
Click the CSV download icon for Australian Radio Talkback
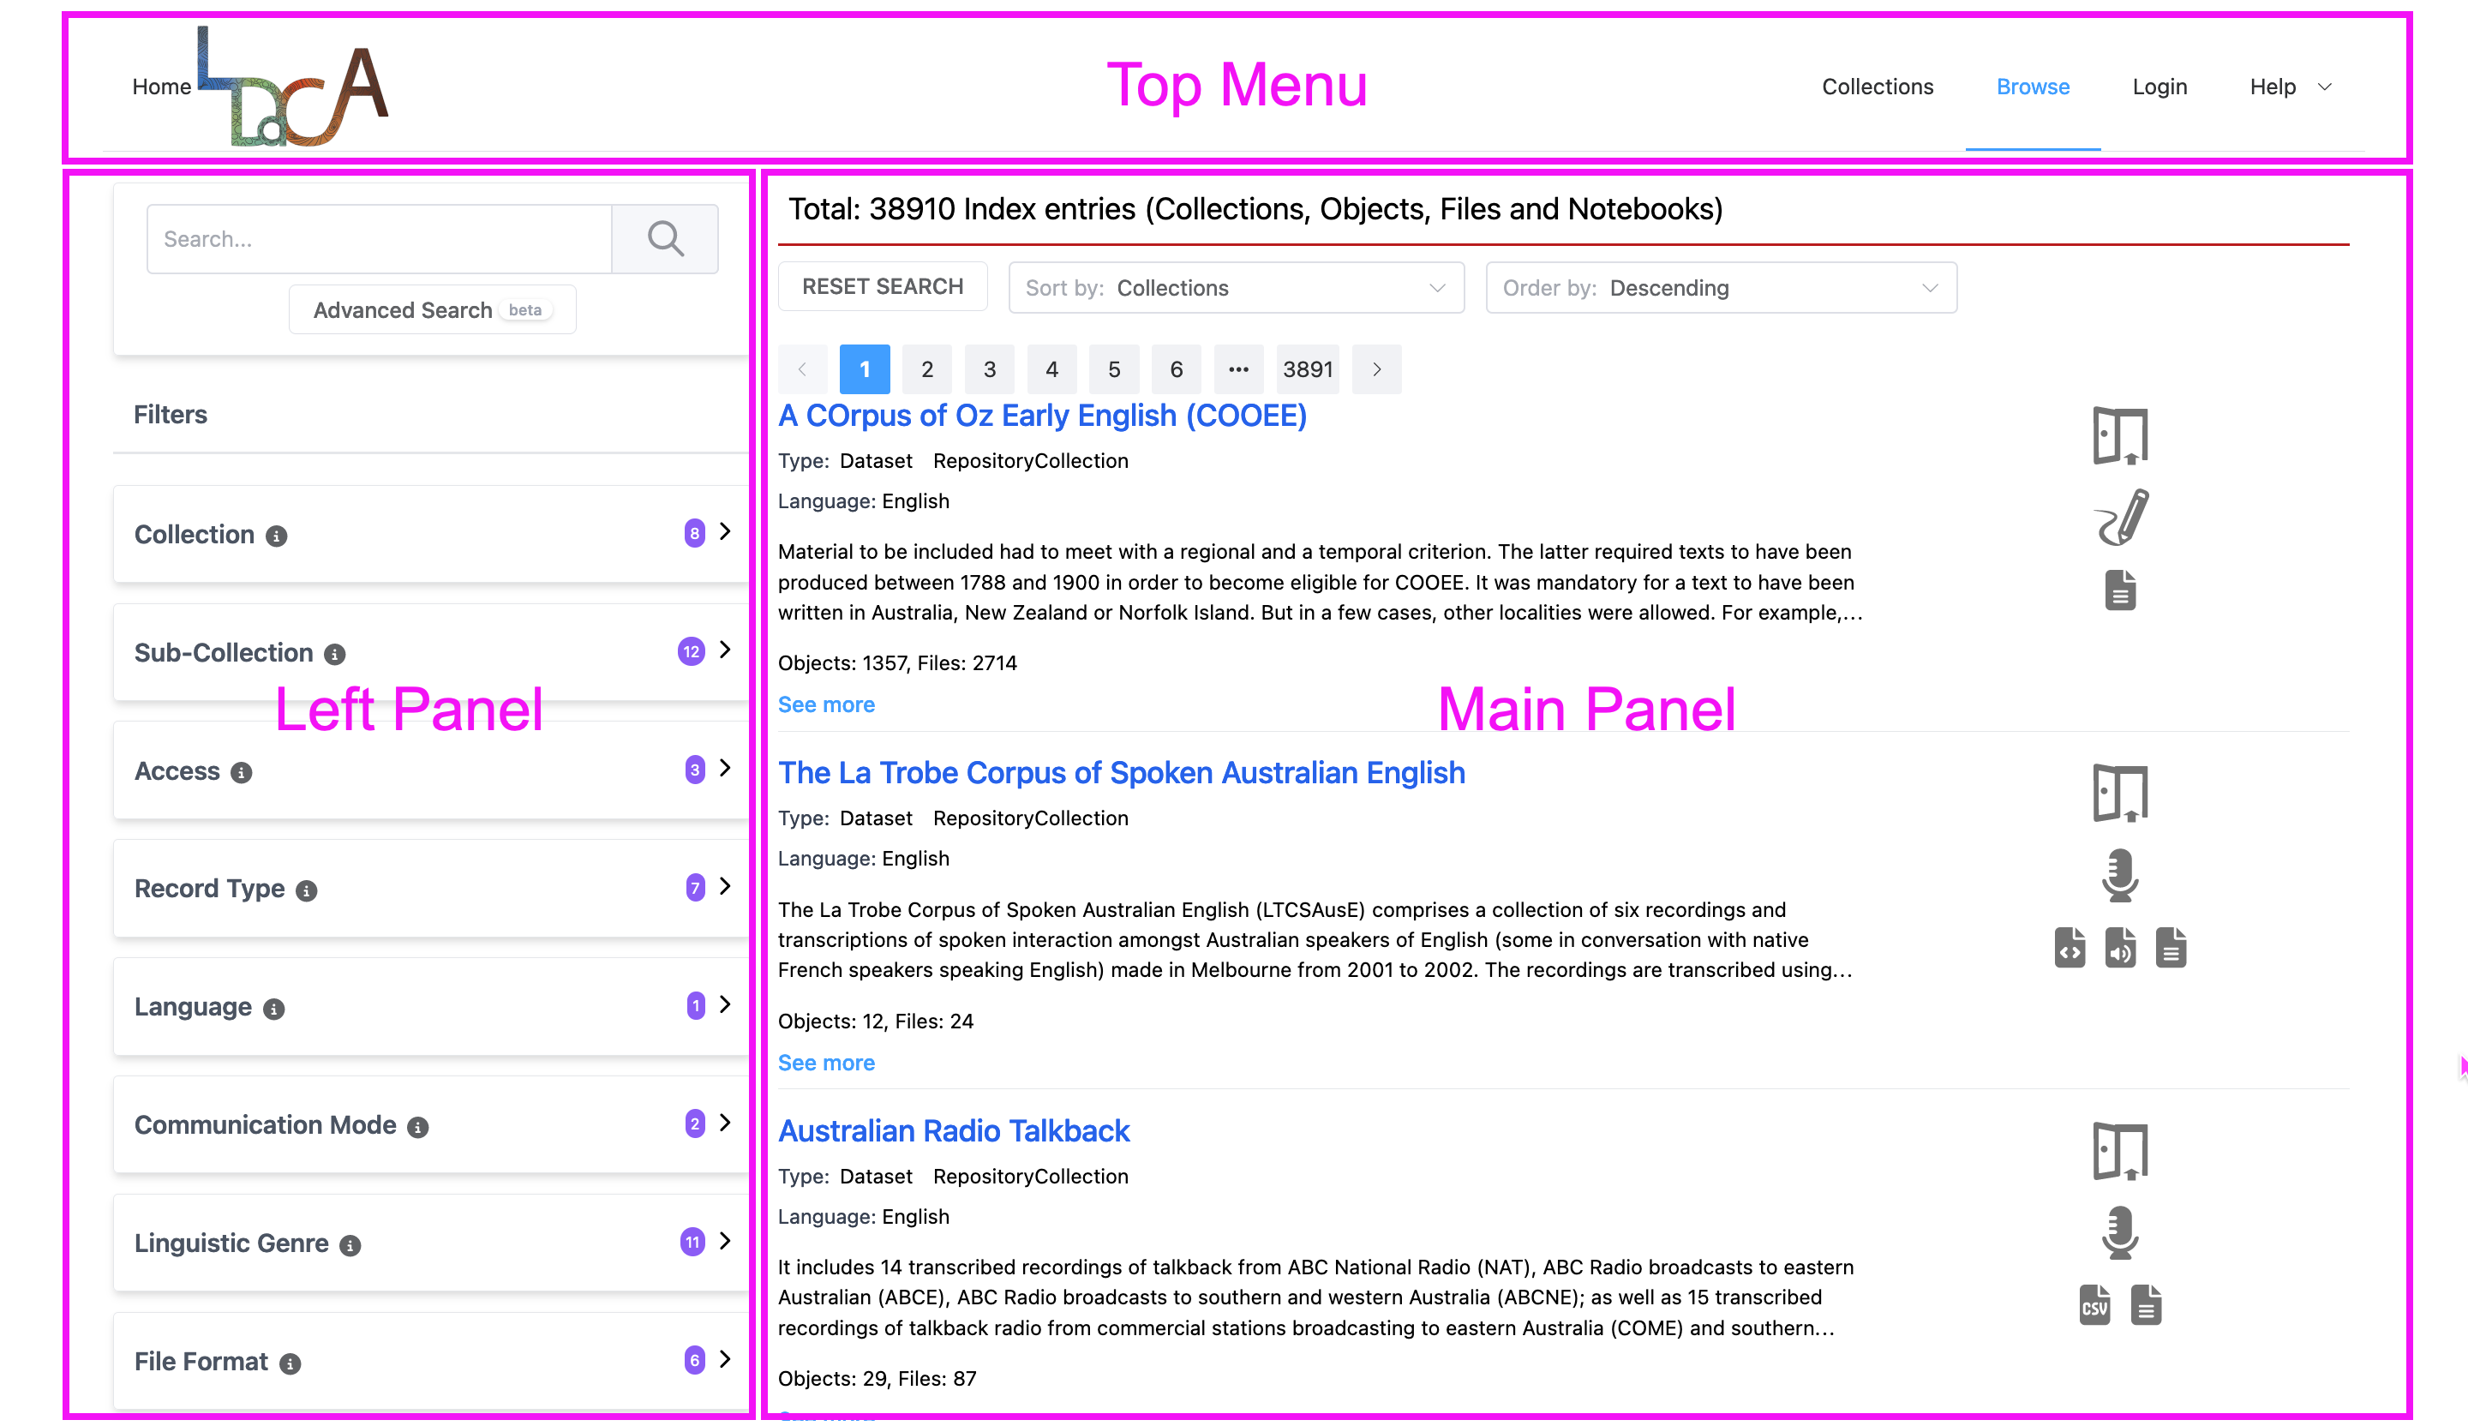click(2091, 1303)
